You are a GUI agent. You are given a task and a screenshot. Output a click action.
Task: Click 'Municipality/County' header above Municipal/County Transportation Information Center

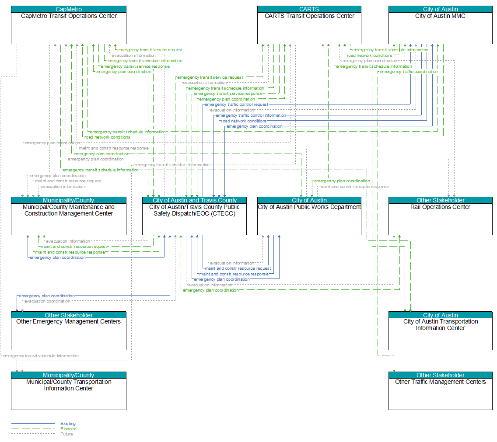click(x=68, y=375)
